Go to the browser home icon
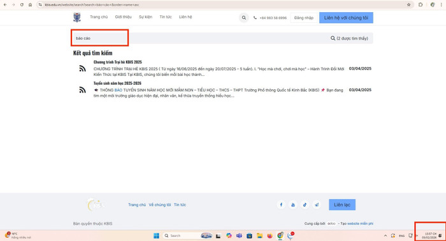 30,5
